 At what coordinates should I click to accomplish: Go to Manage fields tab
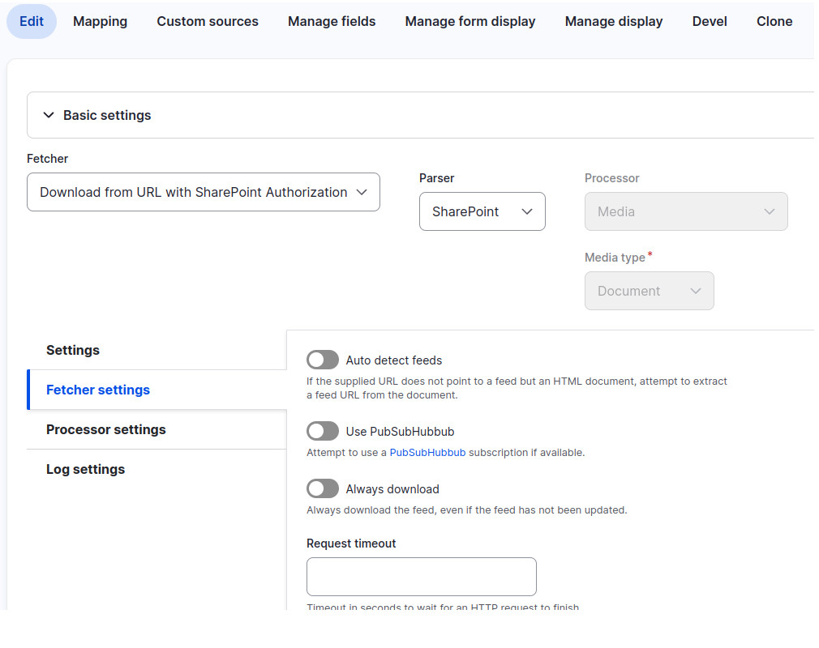coord(332,22)
